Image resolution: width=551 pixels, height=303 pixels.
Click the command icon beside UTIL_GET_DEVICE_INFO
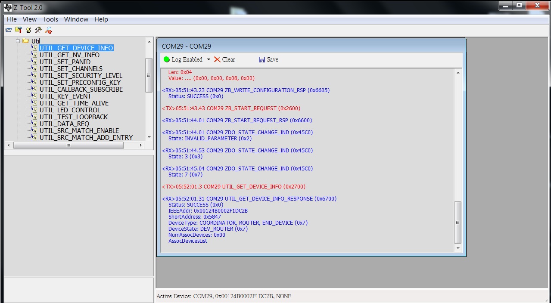pos(34,48)
